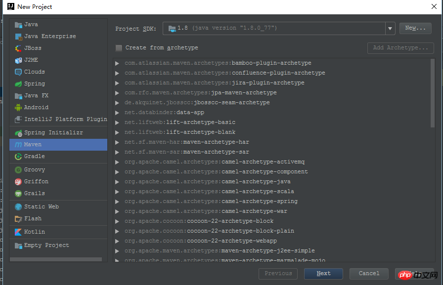Expand bamboo-plugin-archetype node
443x285 pixels.
(117, 63)
